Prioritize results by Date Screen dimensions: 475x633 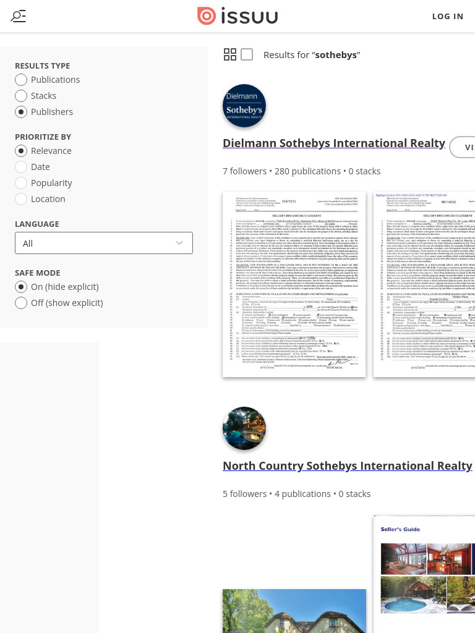(x=32, y=167)
